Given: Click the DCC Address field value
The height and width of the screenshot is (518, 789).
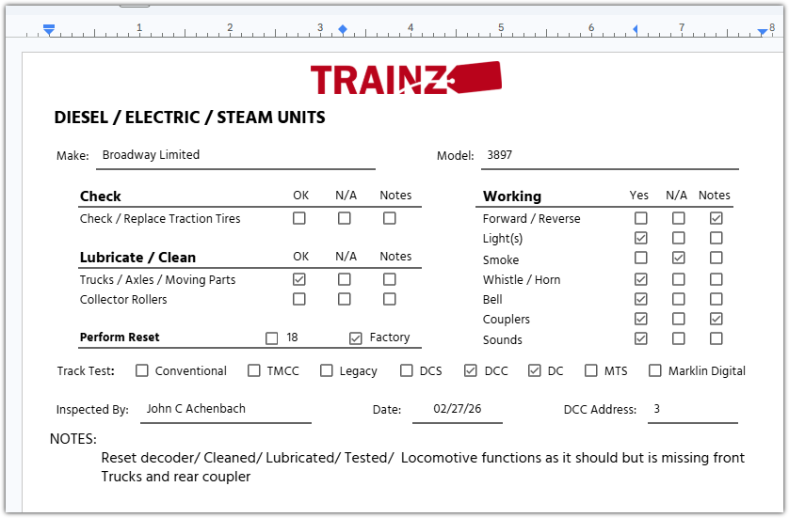Looking at the screenshot, I should (x=693, y=409).
